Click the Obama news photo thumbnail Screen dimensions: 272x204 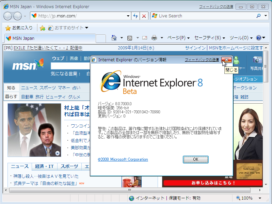[x=34, y=130]
